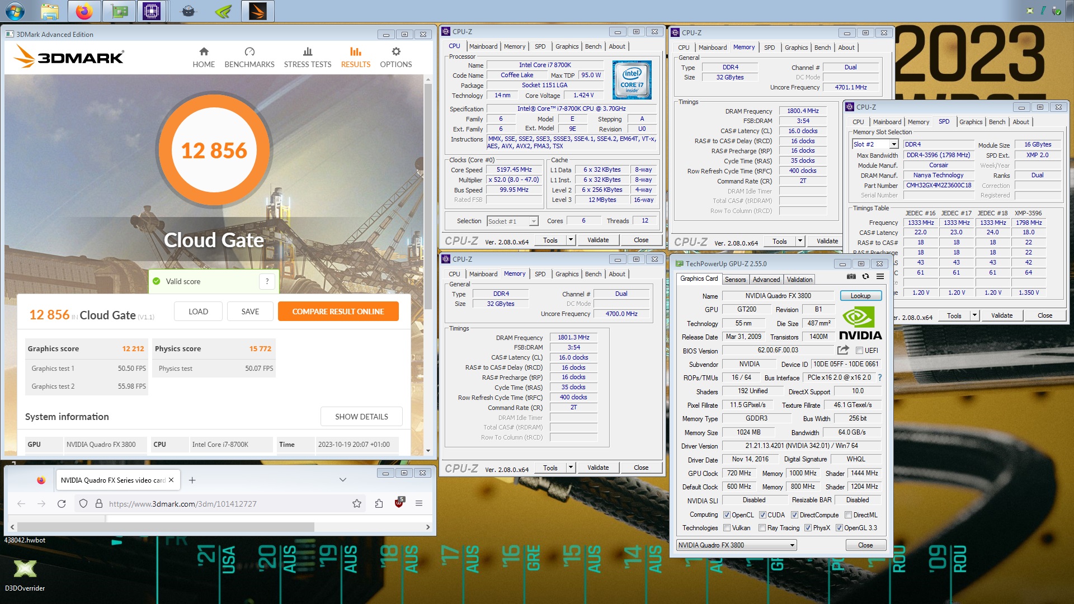The image size is (1074, 604).
Task: Toggle the PhysX checkbox in GPU-Z
Action: (808, 528)
